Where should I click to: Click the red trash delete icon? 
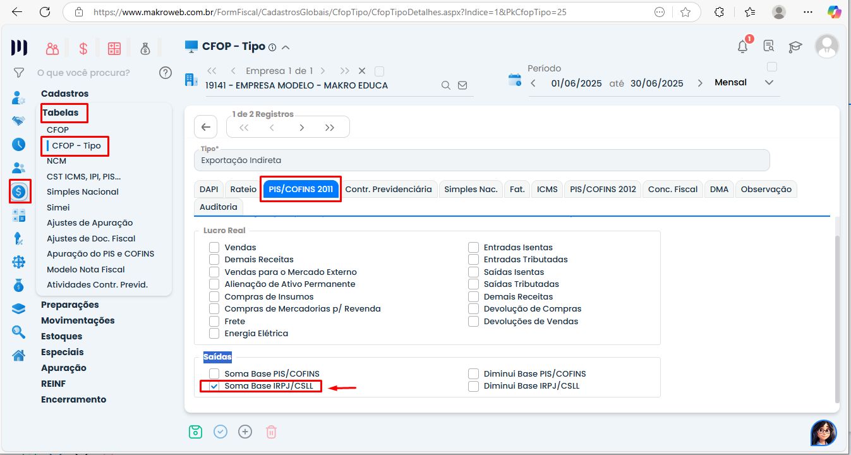(x=271, y=432)
